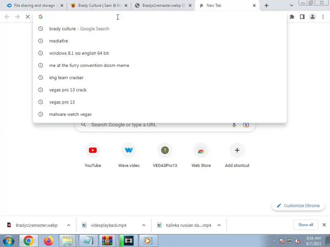Image resolution: width=330 pixels, height=247 pixels.
Task: Go back using the back arrow
Action: pos(7,17)
